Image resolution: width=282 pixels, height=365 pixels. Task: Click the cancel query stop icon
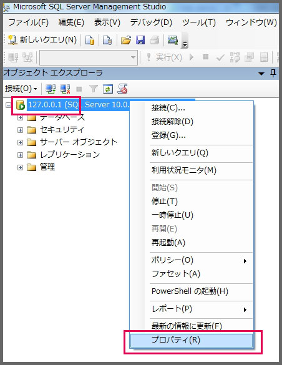(x=205, y=57)
